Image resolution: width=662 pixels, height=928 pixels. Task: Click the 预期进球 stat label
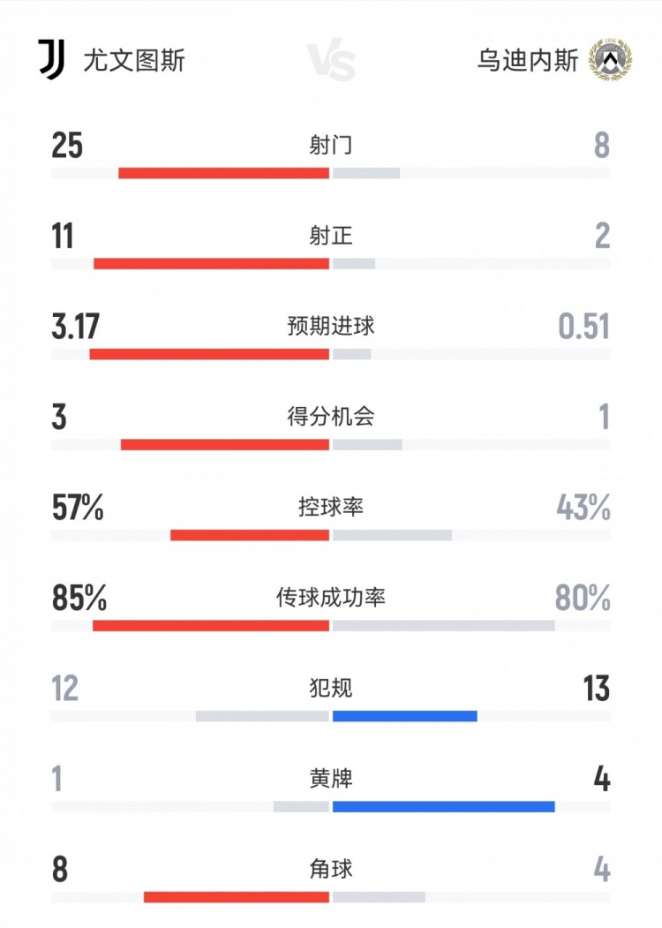331,326
